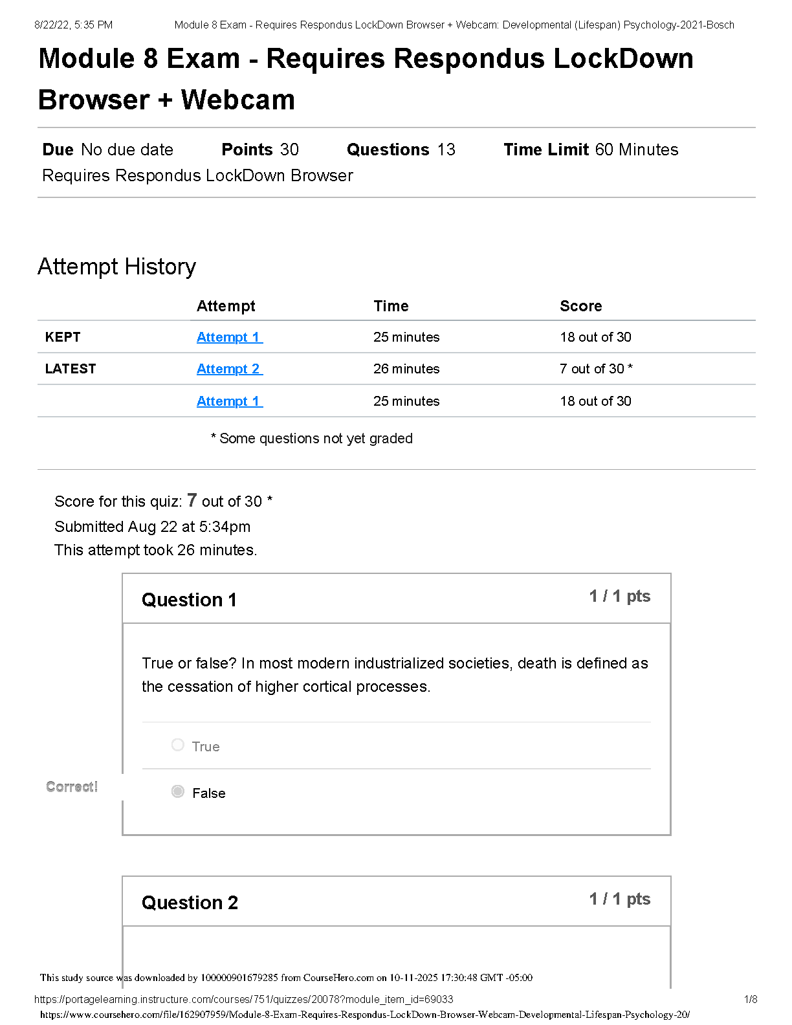This screenshot has height=1025, width=792.
Task: Click the portagelearning.instructure.com quiz URL
Action: pos(243,999)
